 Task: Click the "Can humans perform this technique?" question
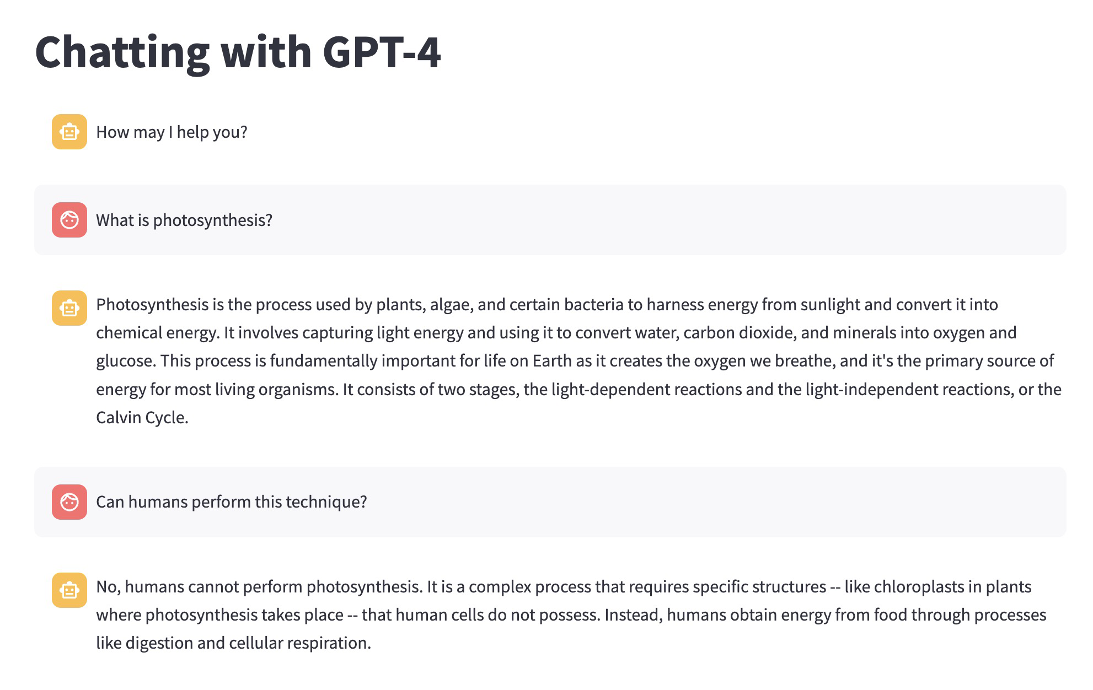click(x=231, y=502)
